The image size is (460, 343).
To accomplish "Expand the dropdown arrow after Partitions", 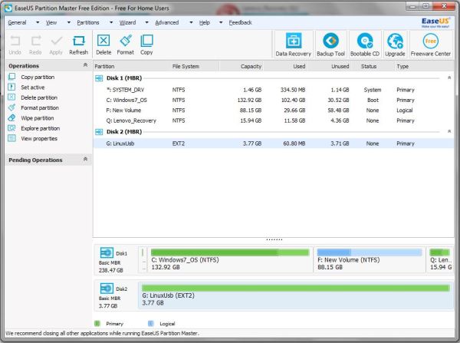I will pyautogui.click(x=111, y=22).
